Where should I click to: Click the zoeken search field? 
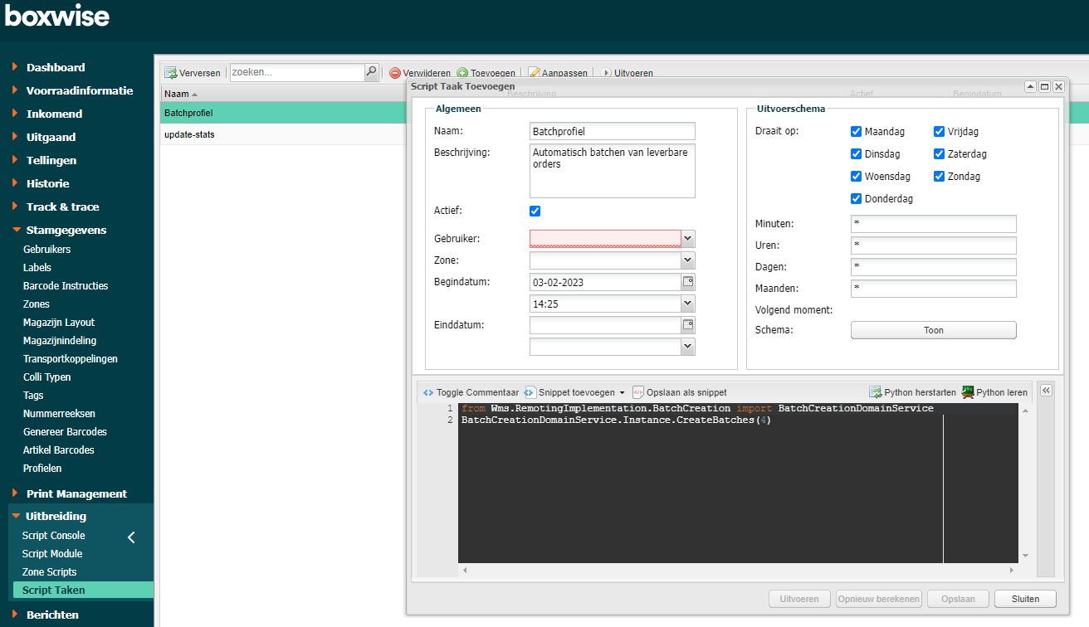coord(297,72)
